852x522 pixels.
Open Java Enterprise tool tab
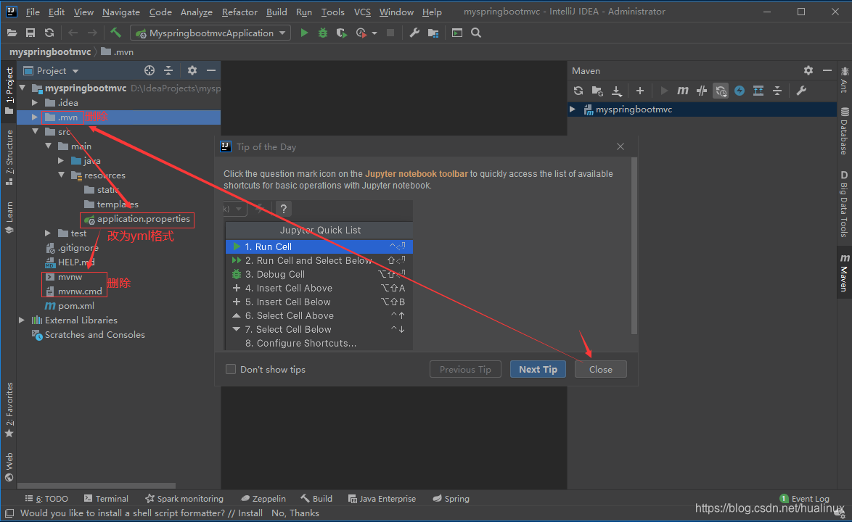(x=382, y=499)
